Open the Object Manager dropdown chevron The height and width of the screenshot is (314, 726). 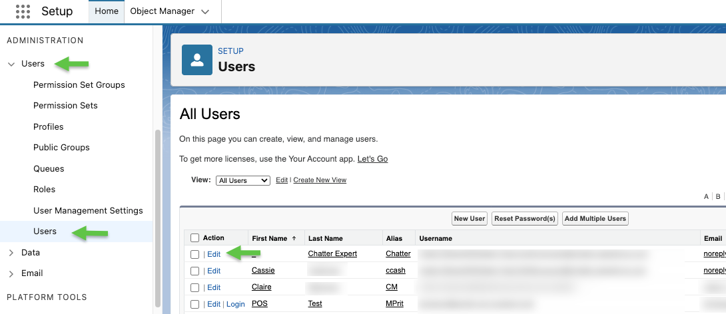[206, 12]
